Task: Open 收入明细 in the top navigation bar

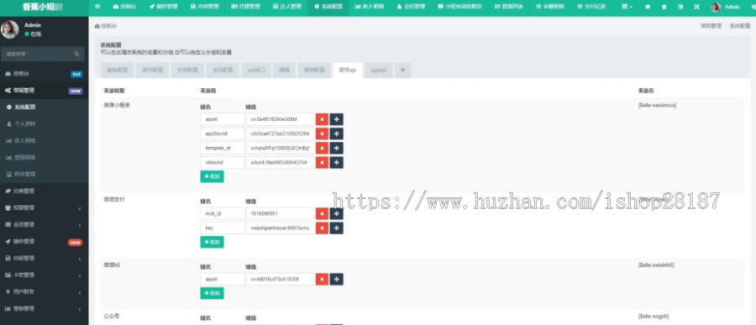Action: pos(370,8)
